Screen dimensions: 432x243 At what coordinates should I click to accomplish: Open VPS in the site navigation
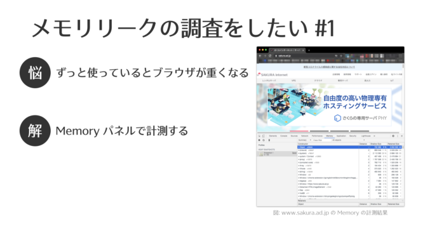[x=294, y=81]
